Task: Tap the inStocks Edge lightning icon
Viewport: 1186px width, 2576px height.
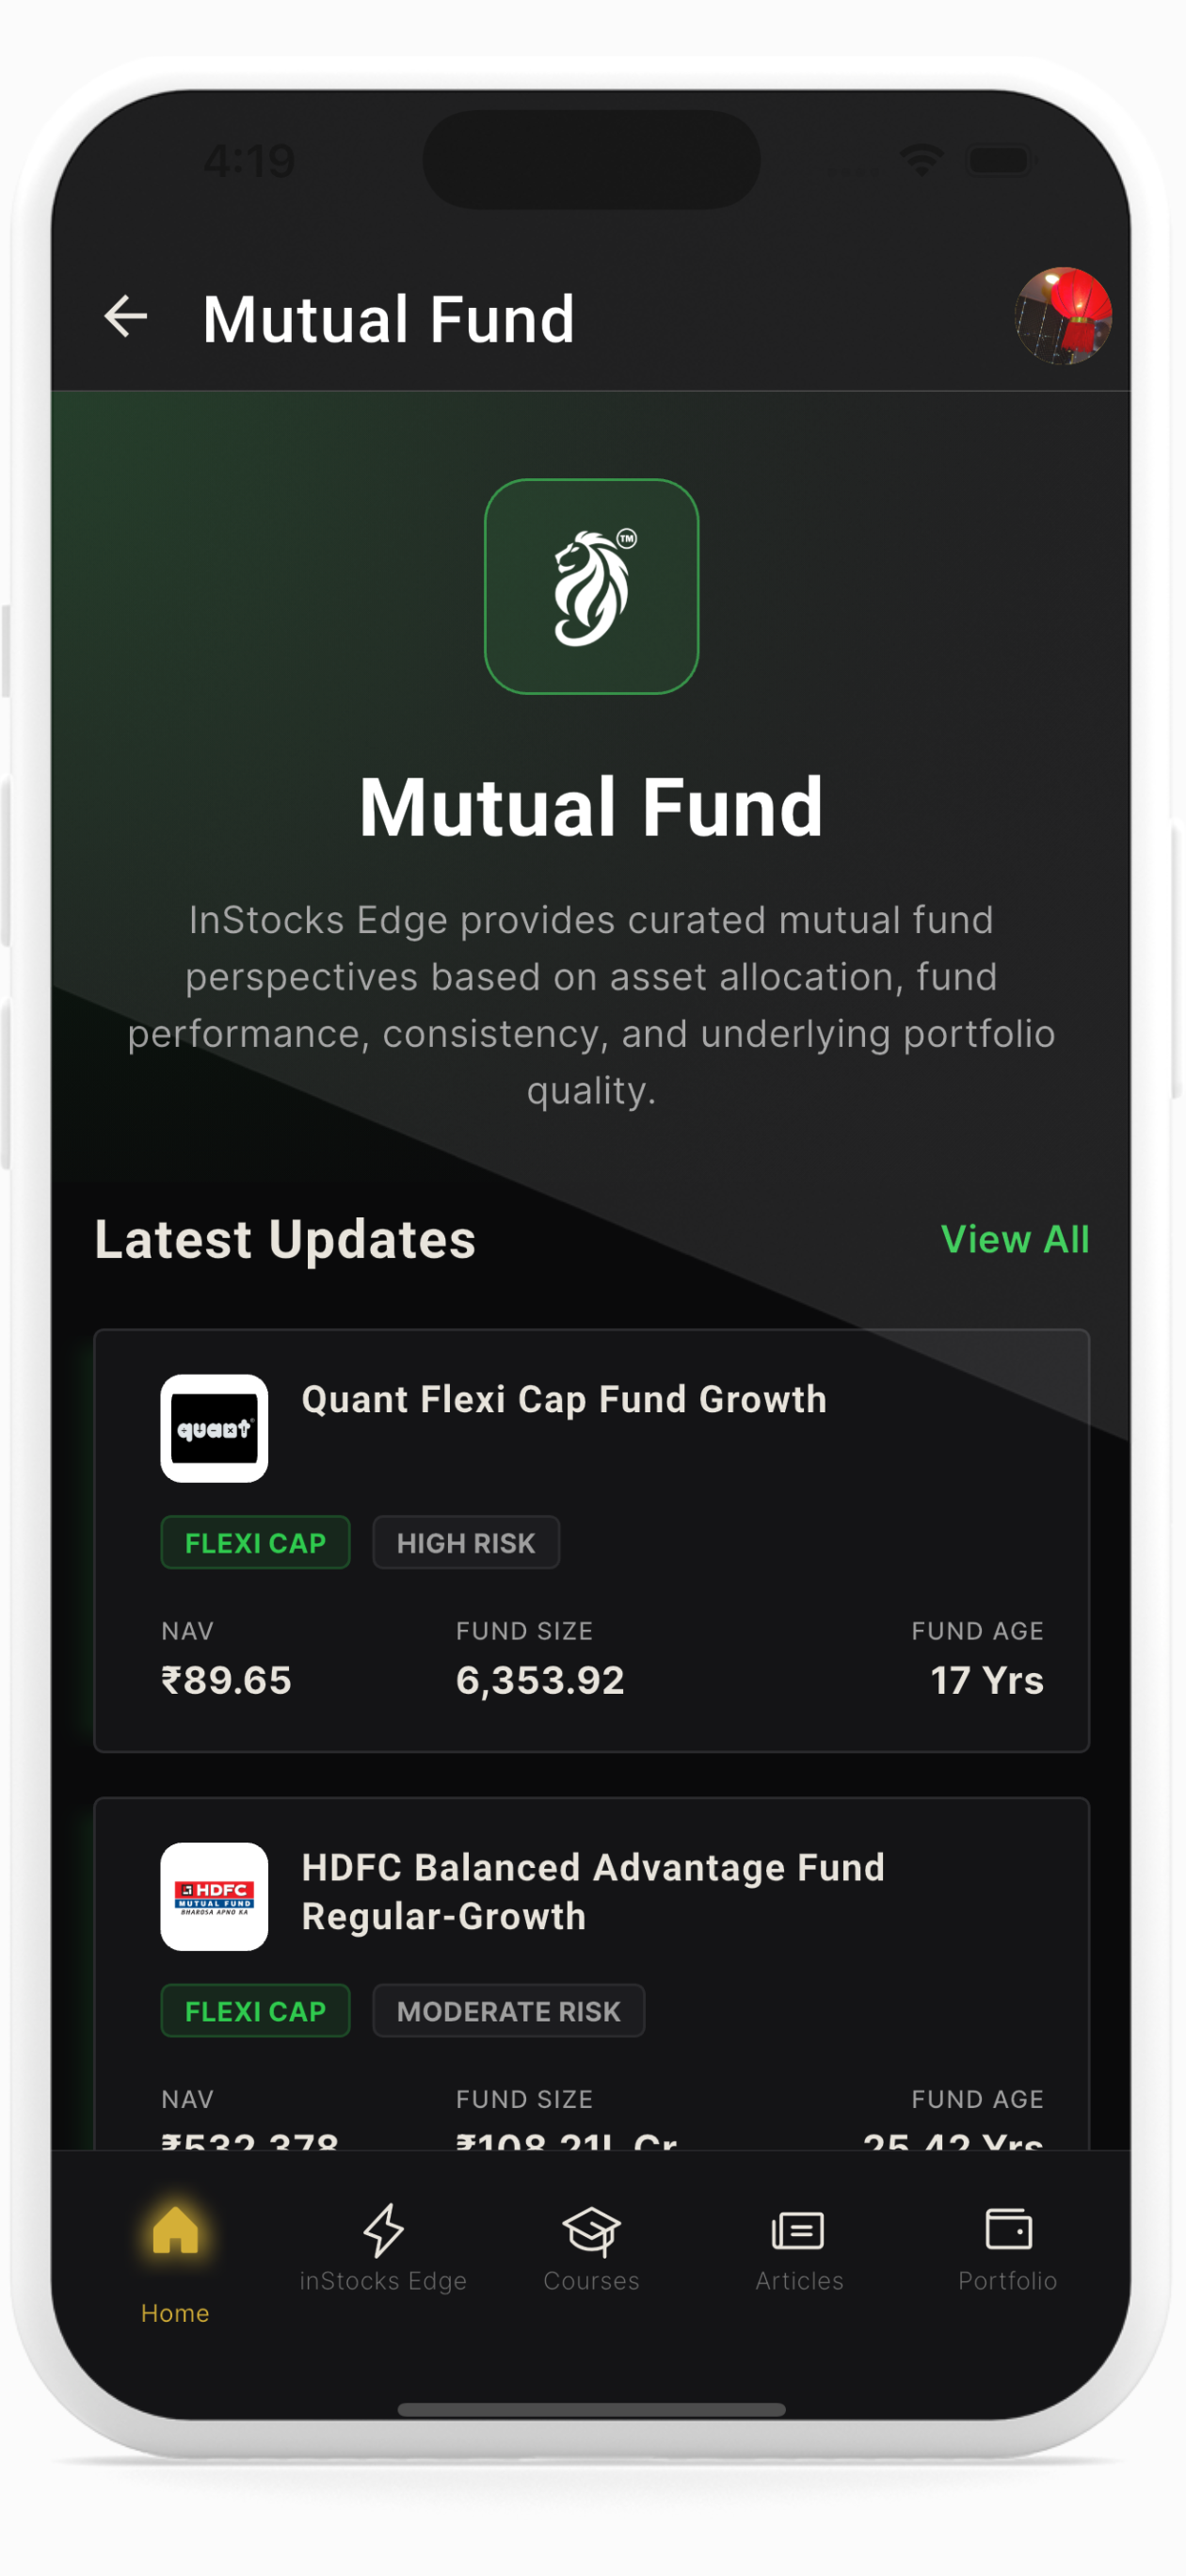Action: [x=383, y=2230]
